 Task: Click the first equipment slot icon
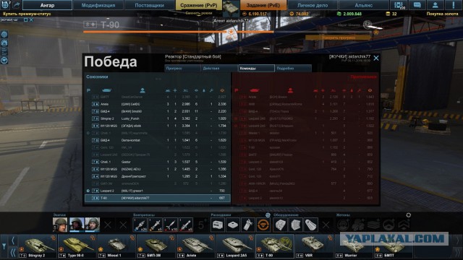(x=280, y=225)
